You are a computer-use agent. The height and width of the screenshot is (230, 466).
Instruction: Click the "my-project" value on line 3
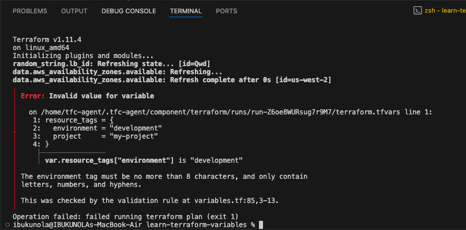pyautogui.click(x=133, y=136)
